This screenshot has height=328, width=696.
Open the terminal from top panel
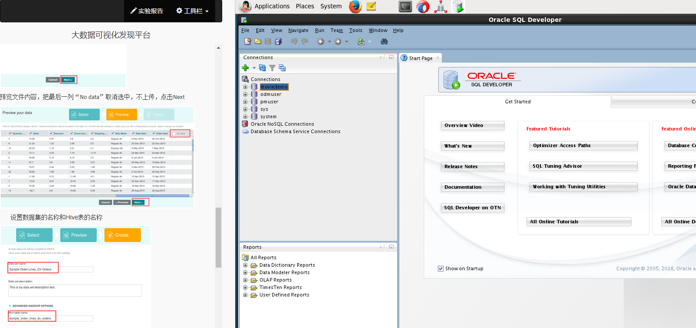pos(405,7)
